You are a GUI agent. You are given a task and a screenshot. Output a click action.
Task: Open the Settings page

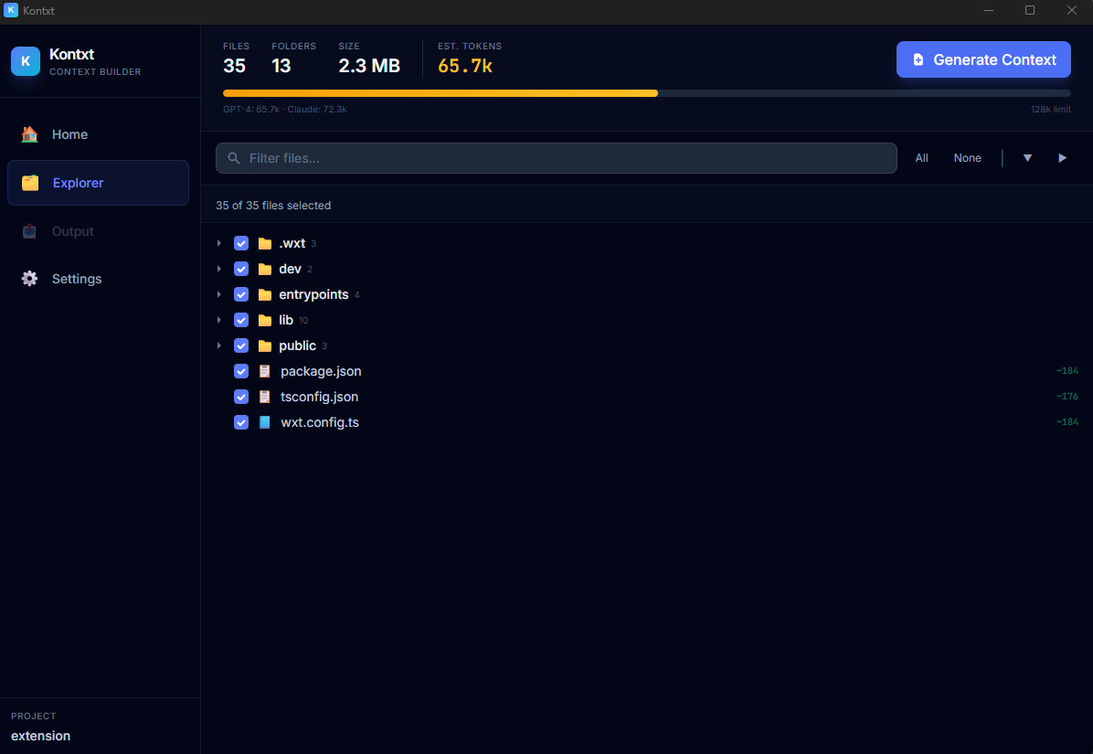point(99,279)
